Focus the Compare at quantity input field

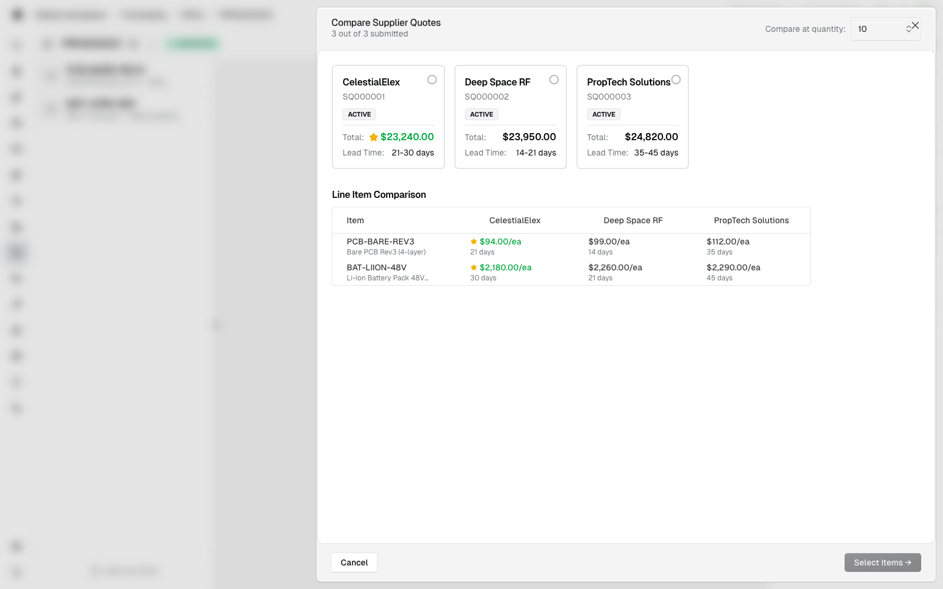point(881,29)
